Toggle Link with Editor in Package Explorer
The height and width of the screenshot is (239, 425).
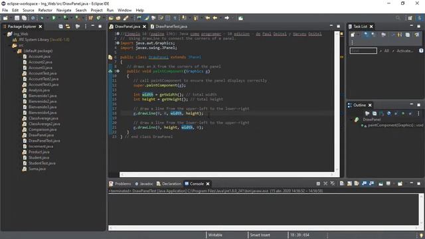pyautogui.click(x=68, y=27)
